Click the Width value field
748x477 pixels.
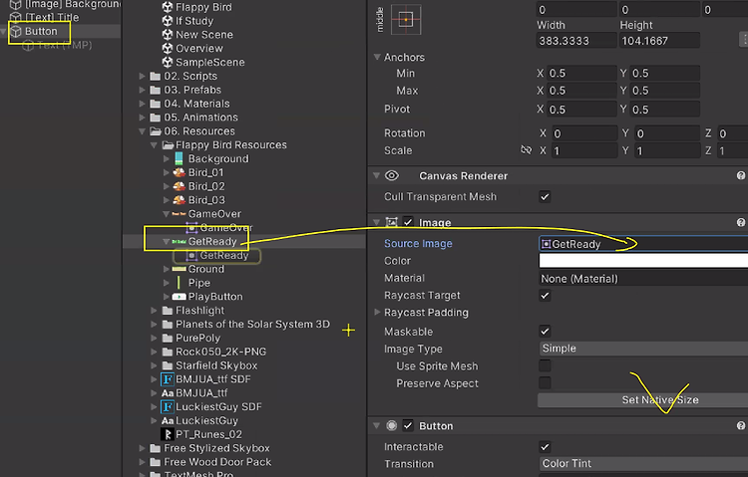pyautogui.click(x=577, y=41)
